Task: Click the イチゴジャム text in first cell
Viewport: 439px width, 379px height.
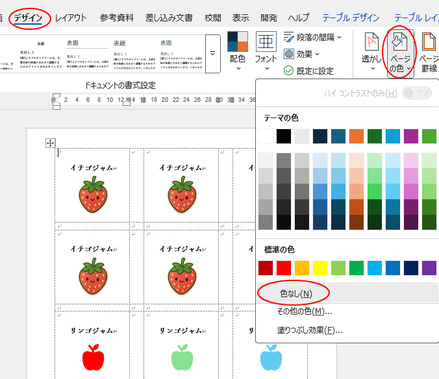Action: (x=92, y=167)
